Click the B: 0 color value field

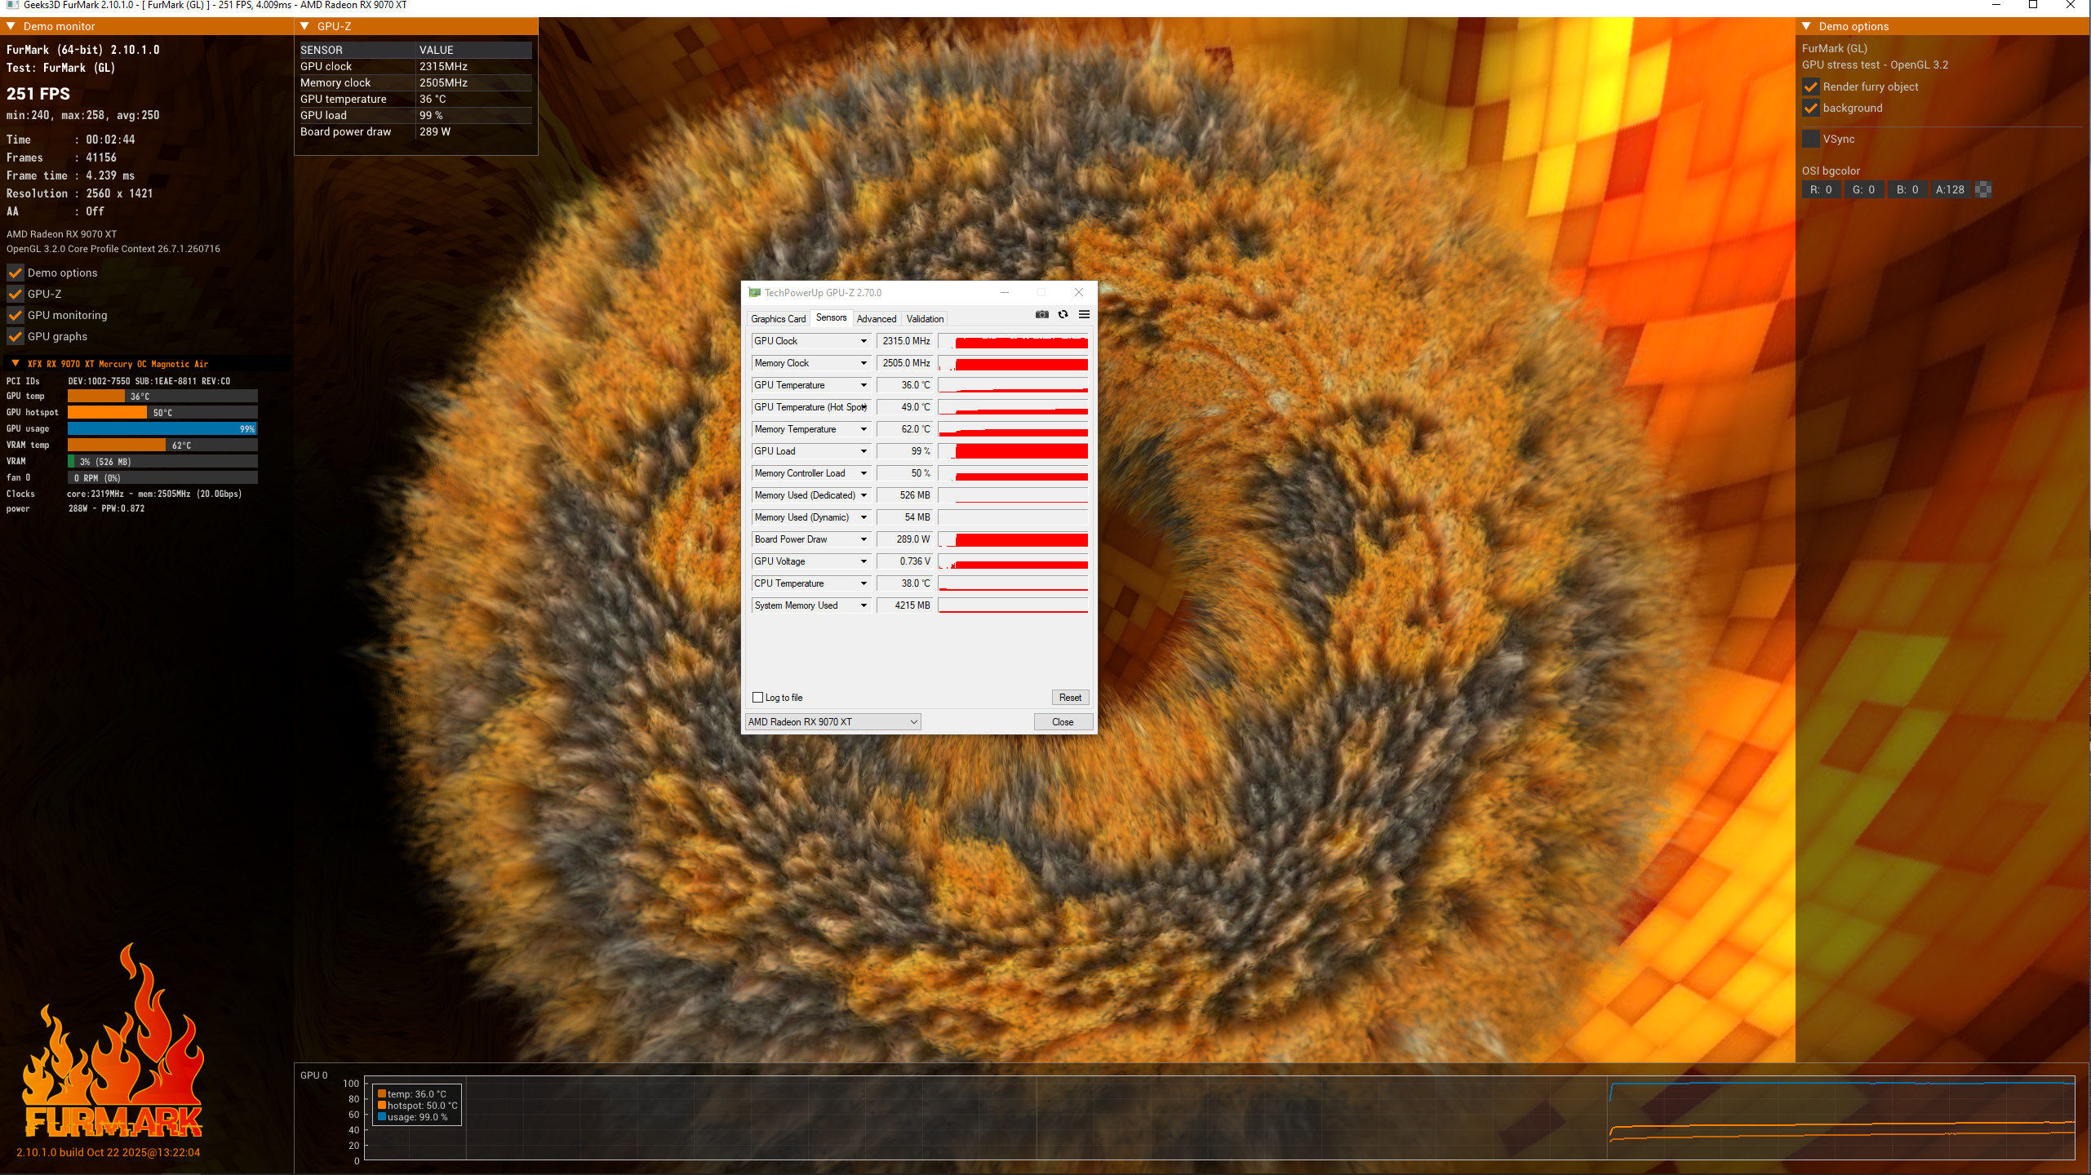(x=1907, y=189)
